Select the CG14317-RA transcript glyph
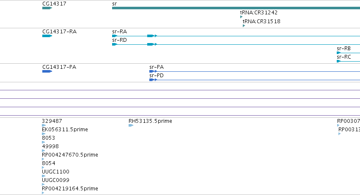360x195 pixels. pyautogui.click(x=47, y=36)
